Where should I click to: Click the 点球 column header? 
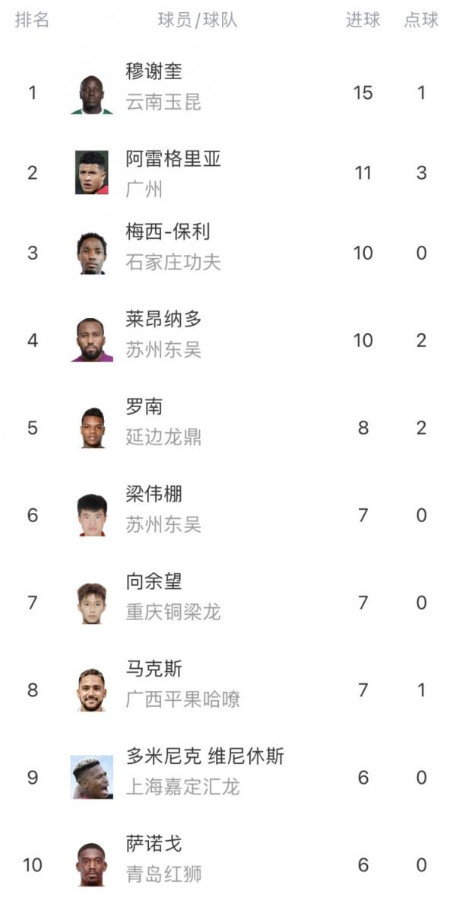(421, 21)
